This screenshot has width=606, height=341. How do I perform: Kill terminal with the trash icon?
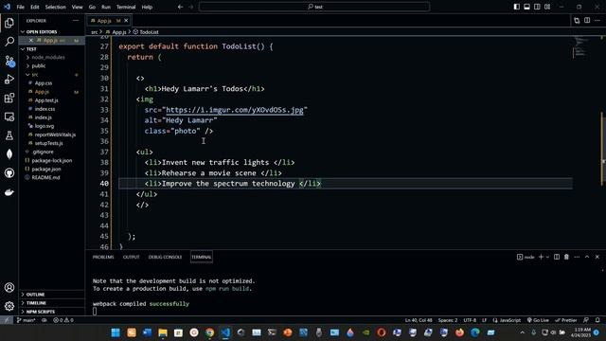[566, 257]
